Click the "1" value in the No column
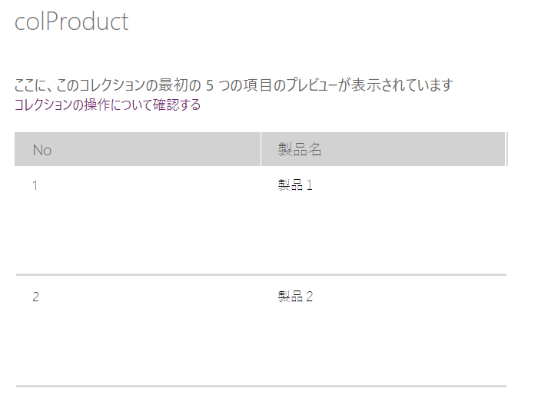 tap(35, 185)
